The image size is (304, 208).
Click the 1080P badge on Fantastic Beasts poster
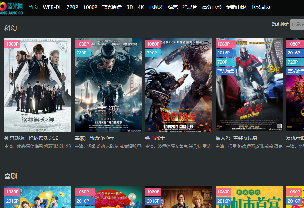pyautogui.click(x=13, y=44)
